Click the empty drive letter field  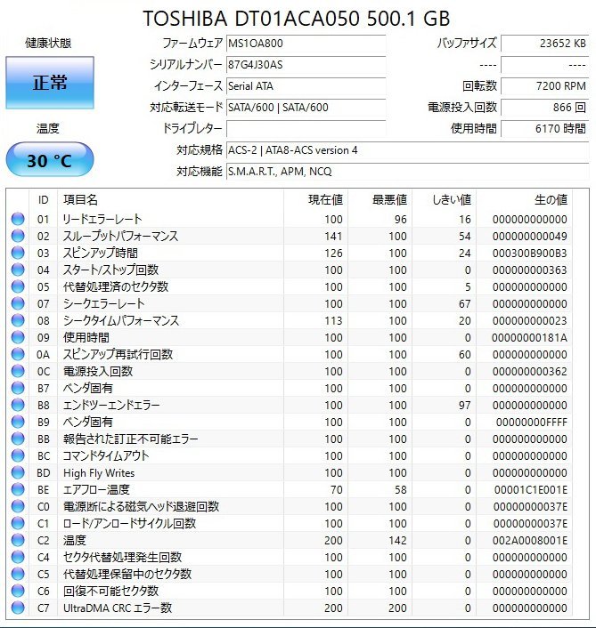[x=306, y=129]
